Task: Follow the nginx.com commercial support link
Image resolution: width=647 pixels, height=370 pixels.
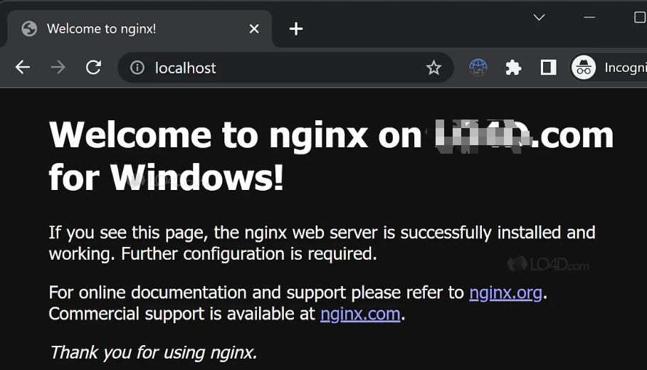Action: 360,314
